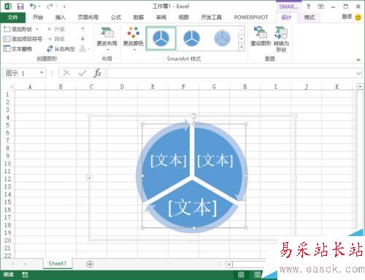Switch to the 审阅 (Review) tab

point(161,18)
